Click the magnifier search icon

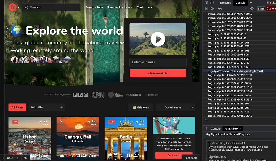(26, 7)
